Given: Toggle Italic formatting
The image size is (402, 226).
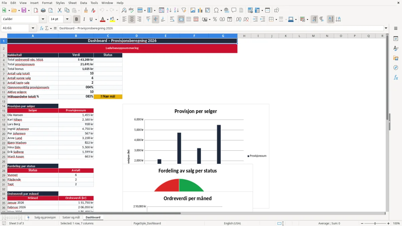Looking at the screenshot, I should coord(84,19).
